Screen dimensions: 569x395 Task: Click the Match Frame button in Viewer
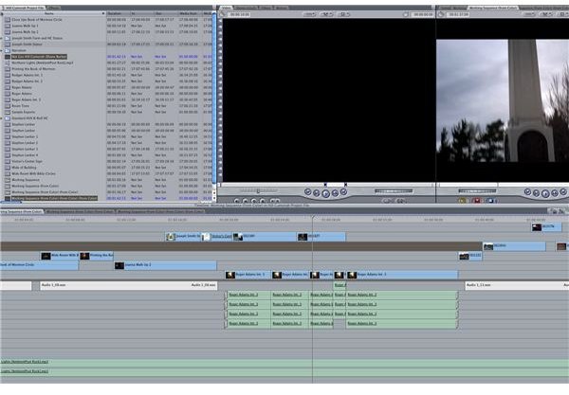pyautogui.click(x=237, y=201)
